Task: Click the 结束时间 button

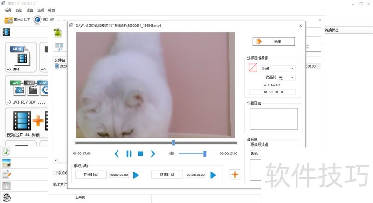Action: pyautogui.click(x=167, y=175)
